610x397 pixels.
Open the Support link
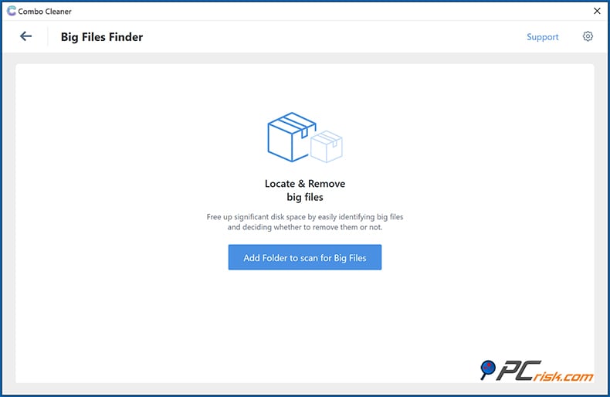pyautogui.click(x=542, y=37)
